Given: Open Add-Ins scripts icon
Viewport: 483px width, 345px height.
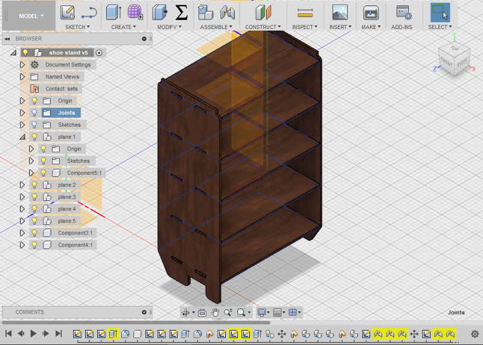Looking at the screenshot, I should [404, 13].
